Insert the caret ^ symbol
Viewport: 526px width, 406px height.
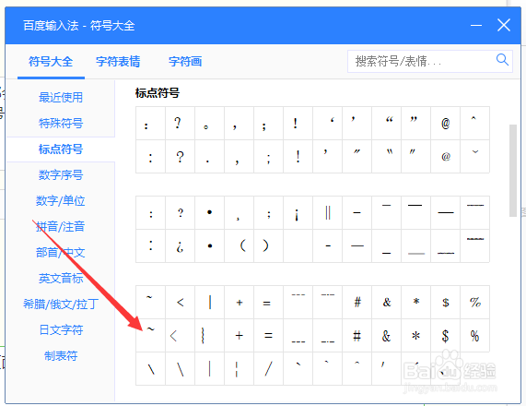(x=475, y=124)
